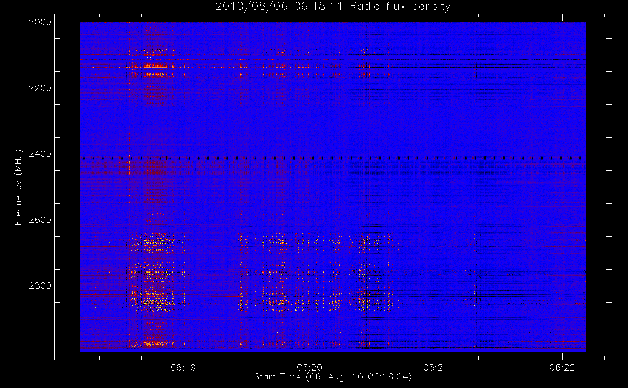Viewport: 628px width, 388px height.
Task: Click the 2600 frequency tick label
Action: click(40, 220)
